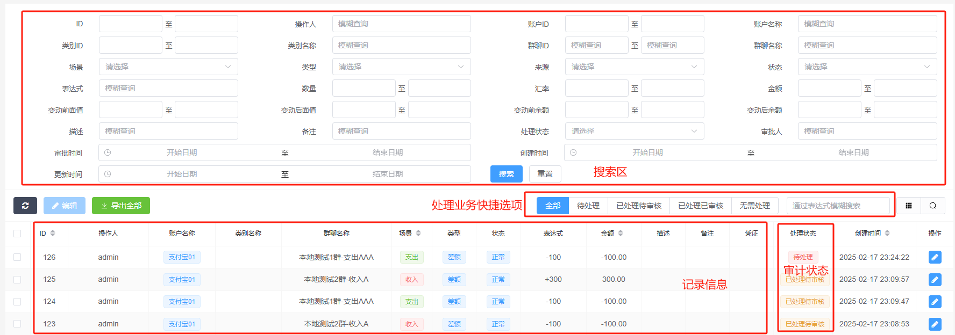The image size is (955, 335).
Task: Click 审批时间 开始日期 field
Action: tap(182, 152)
